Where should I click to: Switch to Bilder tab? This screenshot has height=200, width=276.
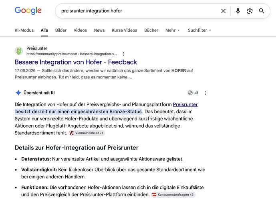click(x=61, y=30)
